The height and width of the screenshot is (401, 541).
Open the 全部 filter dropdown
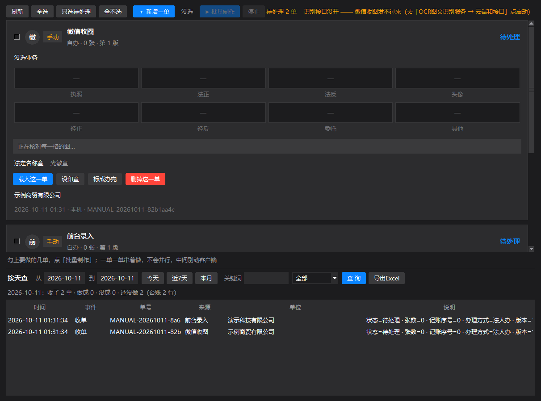coord(315,278)
